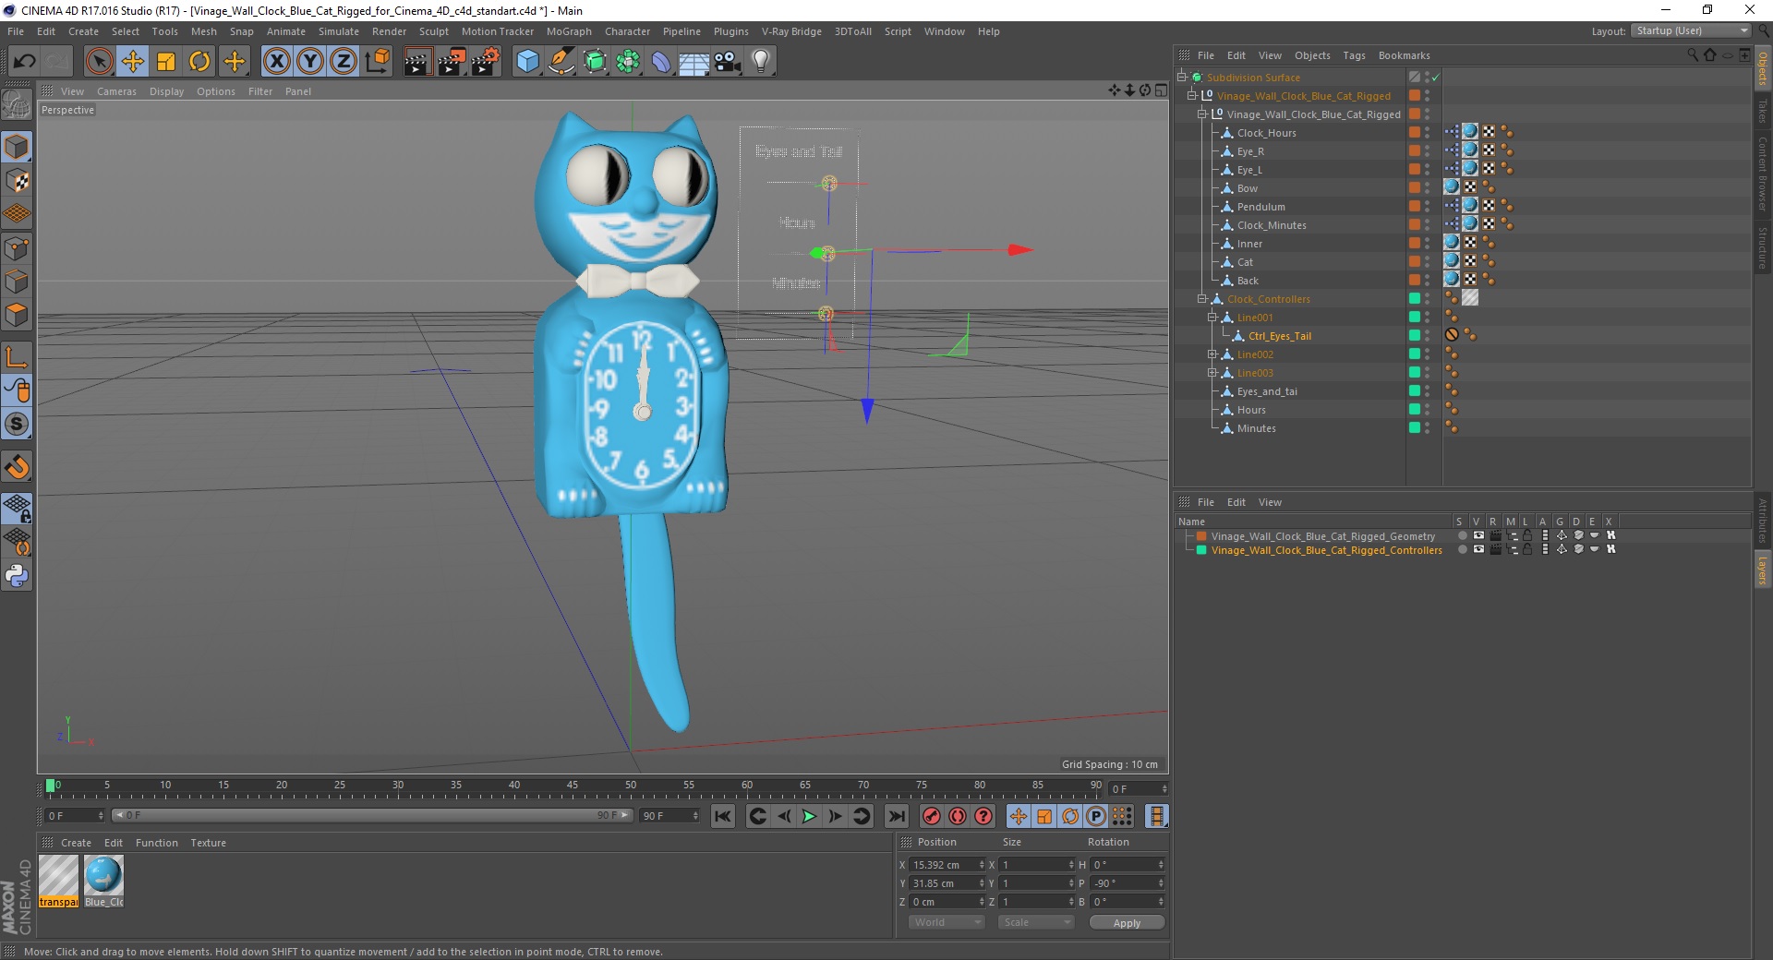Screen dimensions: 1773x960
Task: Click the coordinate system icon
Action: (x=377, y=62)
